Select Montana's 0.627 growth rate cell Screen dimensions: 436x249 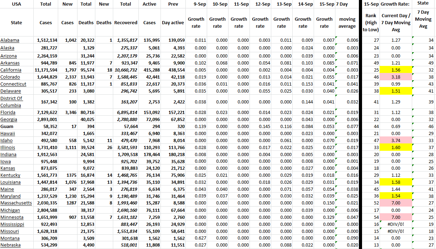click(196, 238)
